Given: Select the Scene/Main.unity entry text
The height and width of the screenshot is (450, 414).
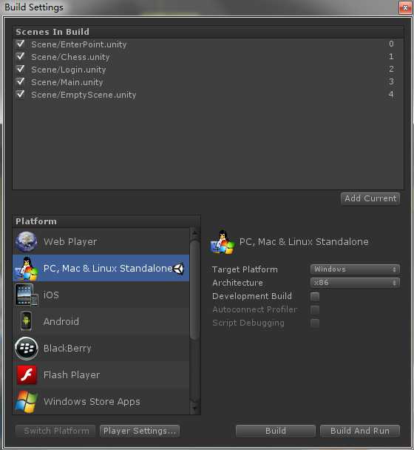Looking at the screenshot, I should click(67, 82).
